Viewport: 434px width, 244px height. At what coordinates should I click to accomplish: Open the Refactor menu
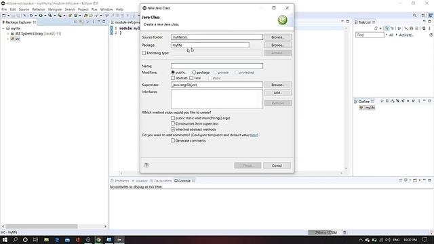coord(39,9)
